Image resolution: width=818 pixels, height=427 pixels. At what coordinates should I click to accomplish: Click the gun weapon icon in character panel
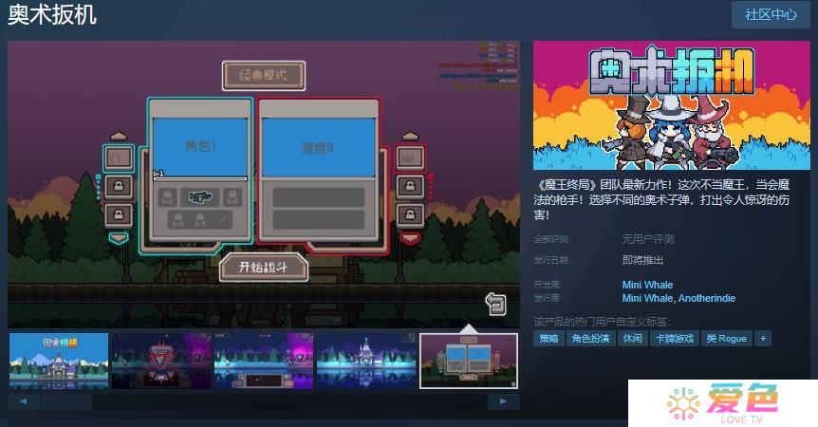[200, 197]
